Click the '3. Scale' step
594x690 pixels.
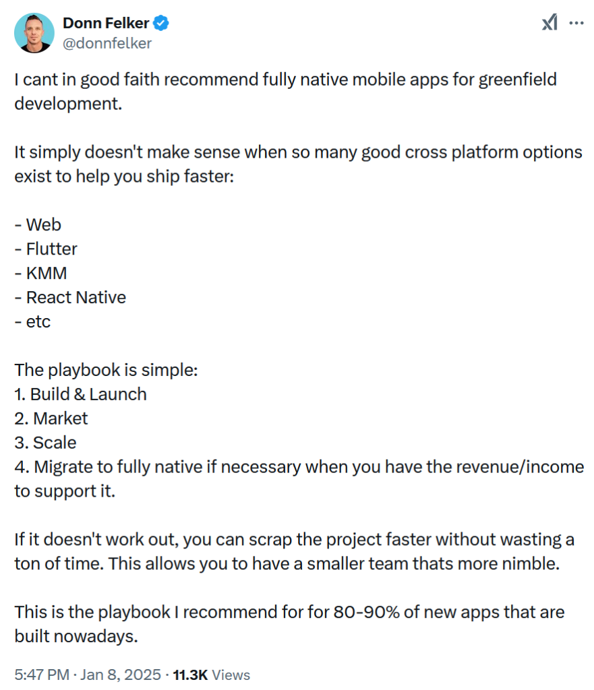point(45,443)
